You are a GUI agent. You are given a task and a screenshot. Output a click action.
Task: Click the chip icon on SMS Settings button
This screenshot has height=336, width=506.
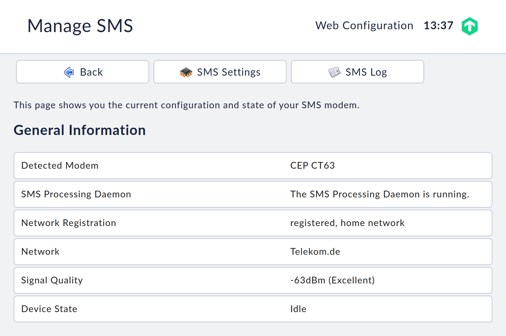[186, 72]
